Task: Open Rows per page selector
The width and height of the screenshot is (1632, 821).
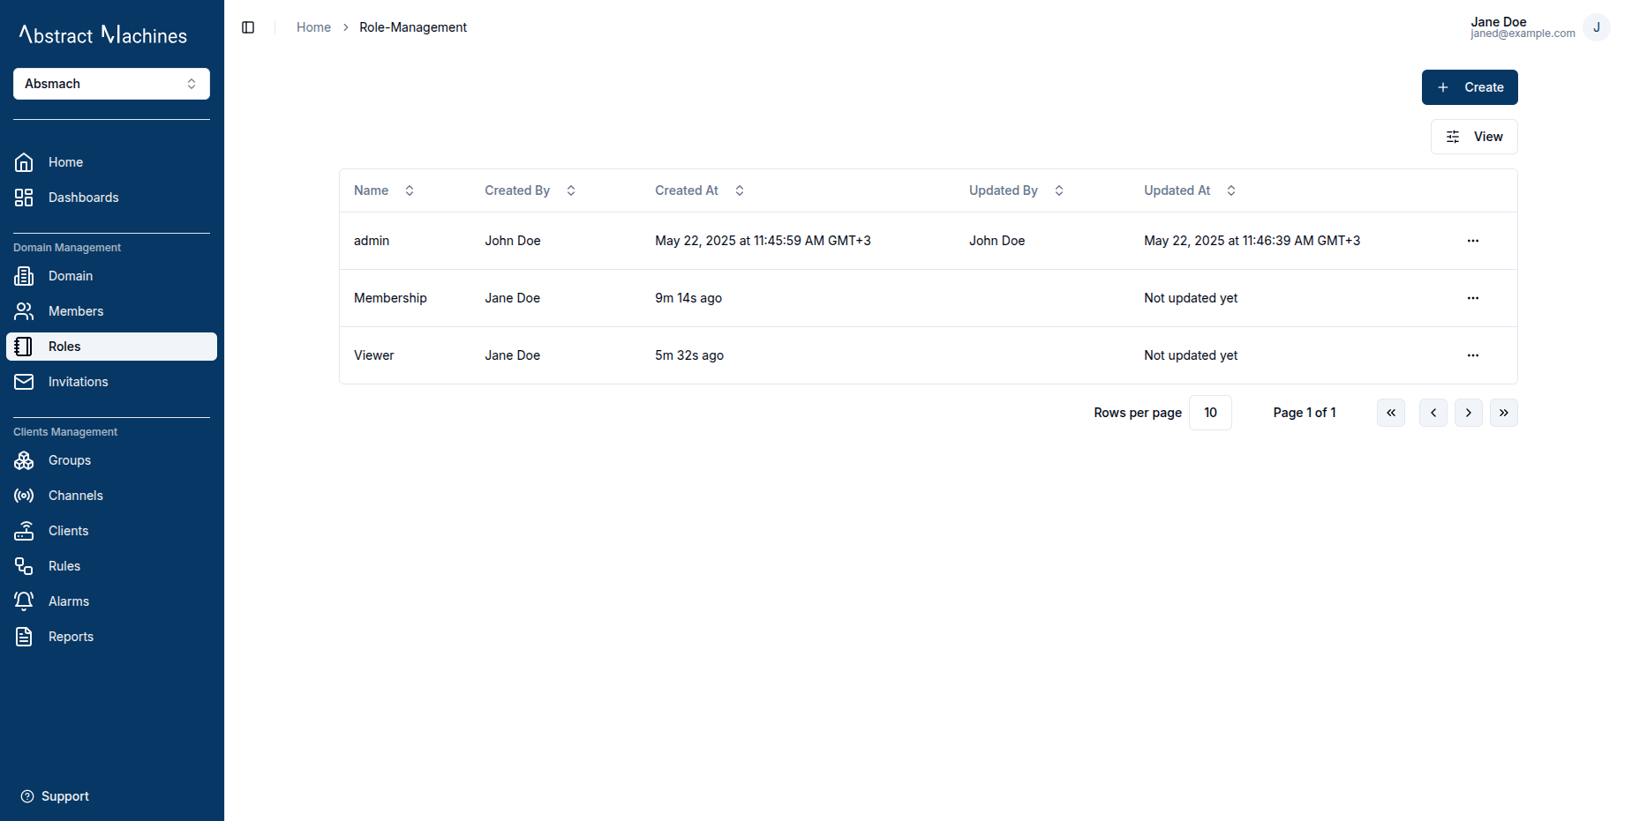Action: click(1210, 413)
